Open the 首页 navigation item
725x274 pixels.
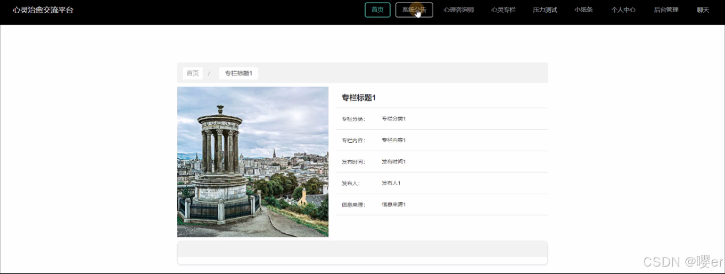pyautogui.click(x=377, y=10)
